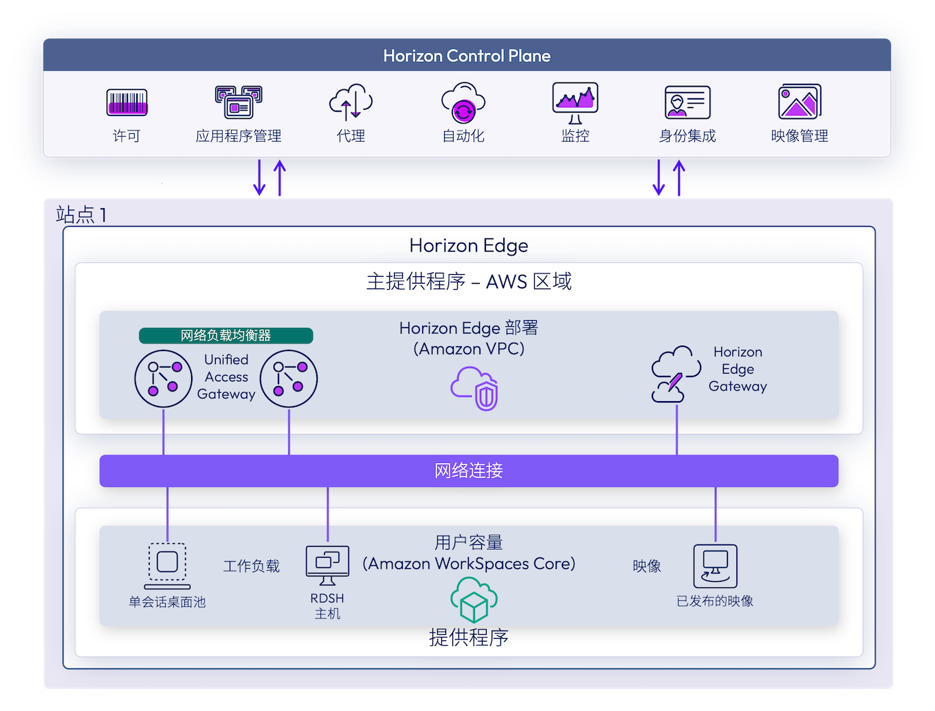935x711 pixels.
Task: Click the Unified Access Gateway label
Action: click(x=226, y=376)
